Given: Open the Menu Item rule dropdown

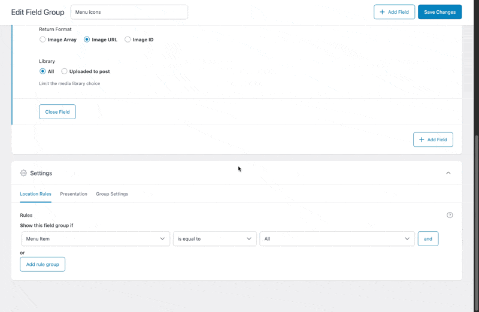Looking at the screenshot, I should (x=95, y=238).
